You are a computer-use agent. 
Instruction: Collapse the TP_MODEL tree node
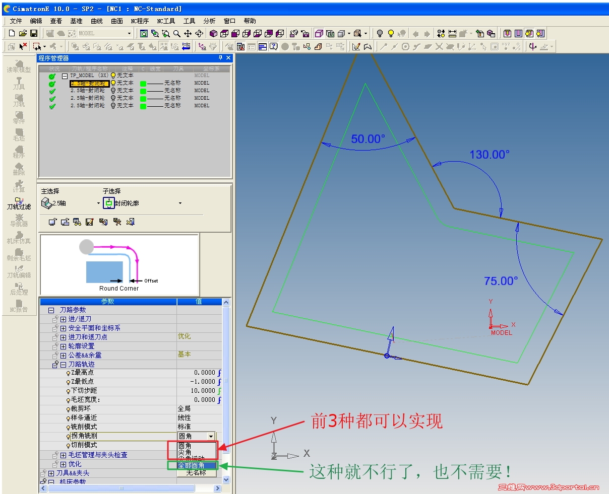coord(65,76)
